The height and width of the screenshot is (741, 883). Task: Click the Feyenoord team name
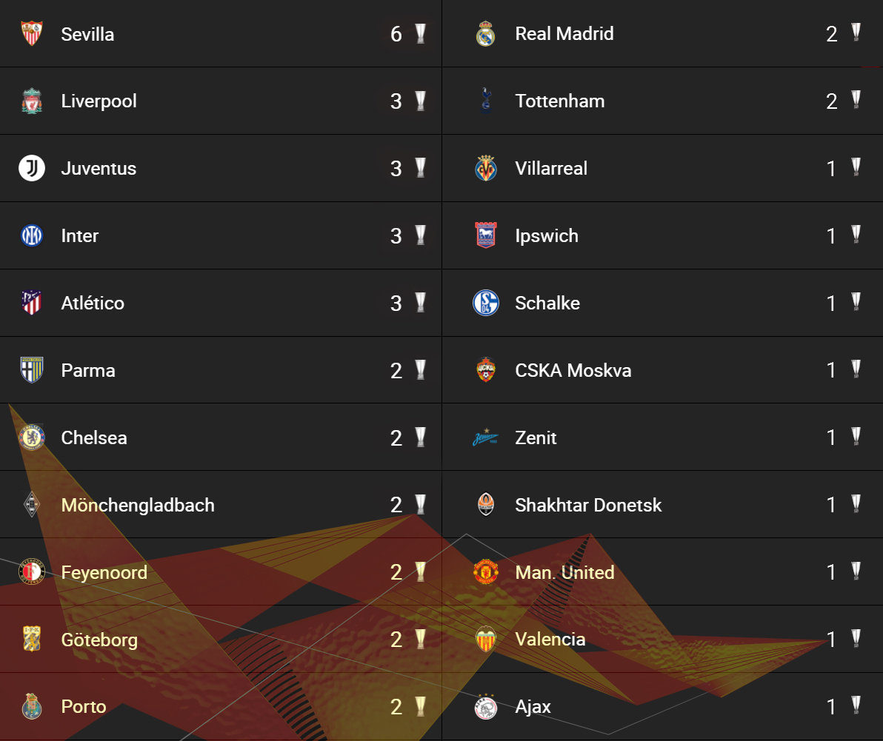coord(104,573)
